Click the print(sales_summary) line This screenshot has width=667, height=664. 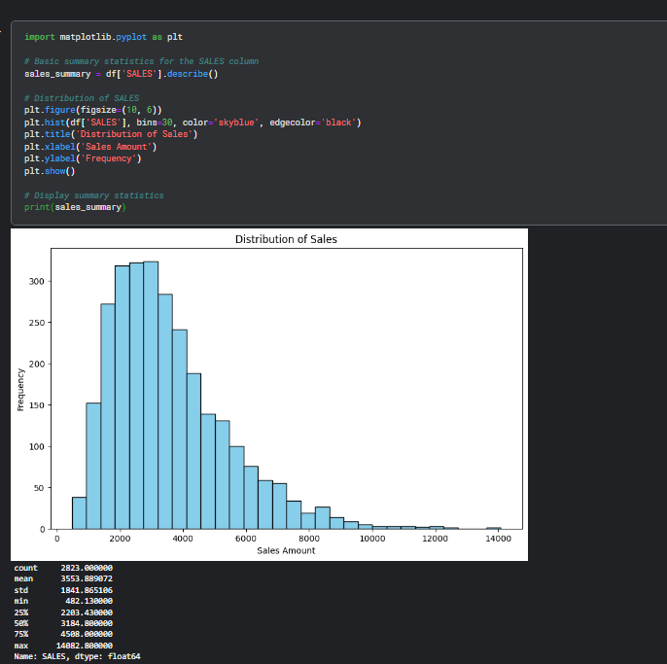(75, 207)
